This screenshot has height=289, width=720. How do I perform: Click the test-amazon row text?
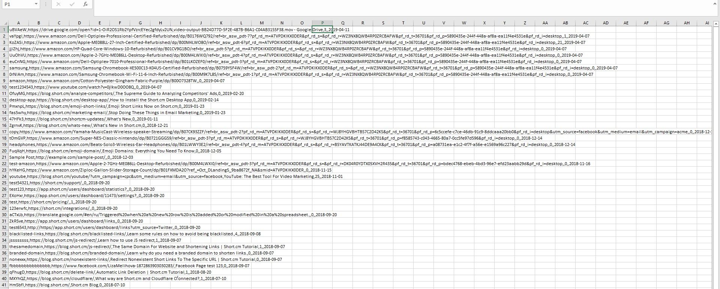tap(300, 164)
